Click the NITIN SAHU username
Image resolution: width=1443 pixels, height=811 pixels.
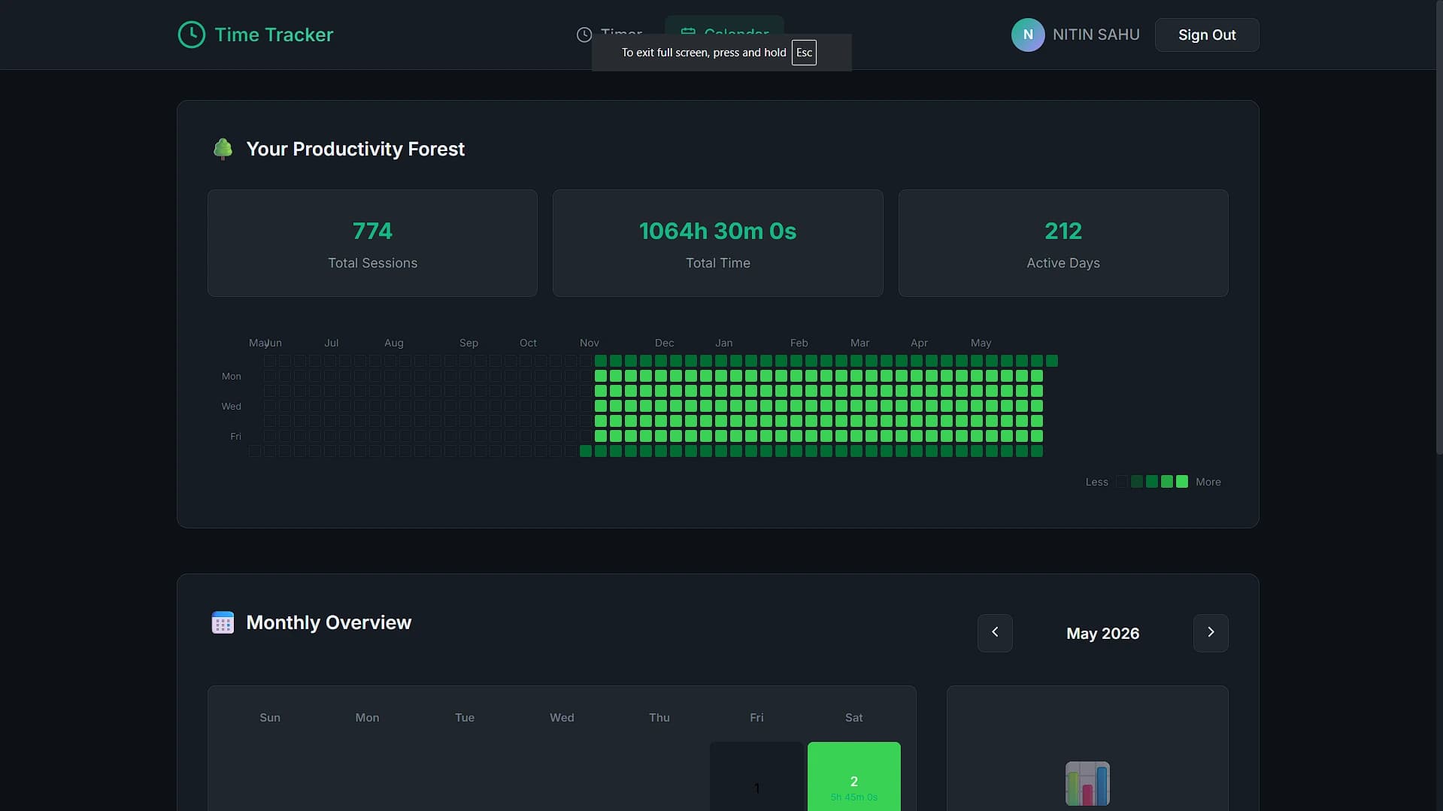(1096, 35)
